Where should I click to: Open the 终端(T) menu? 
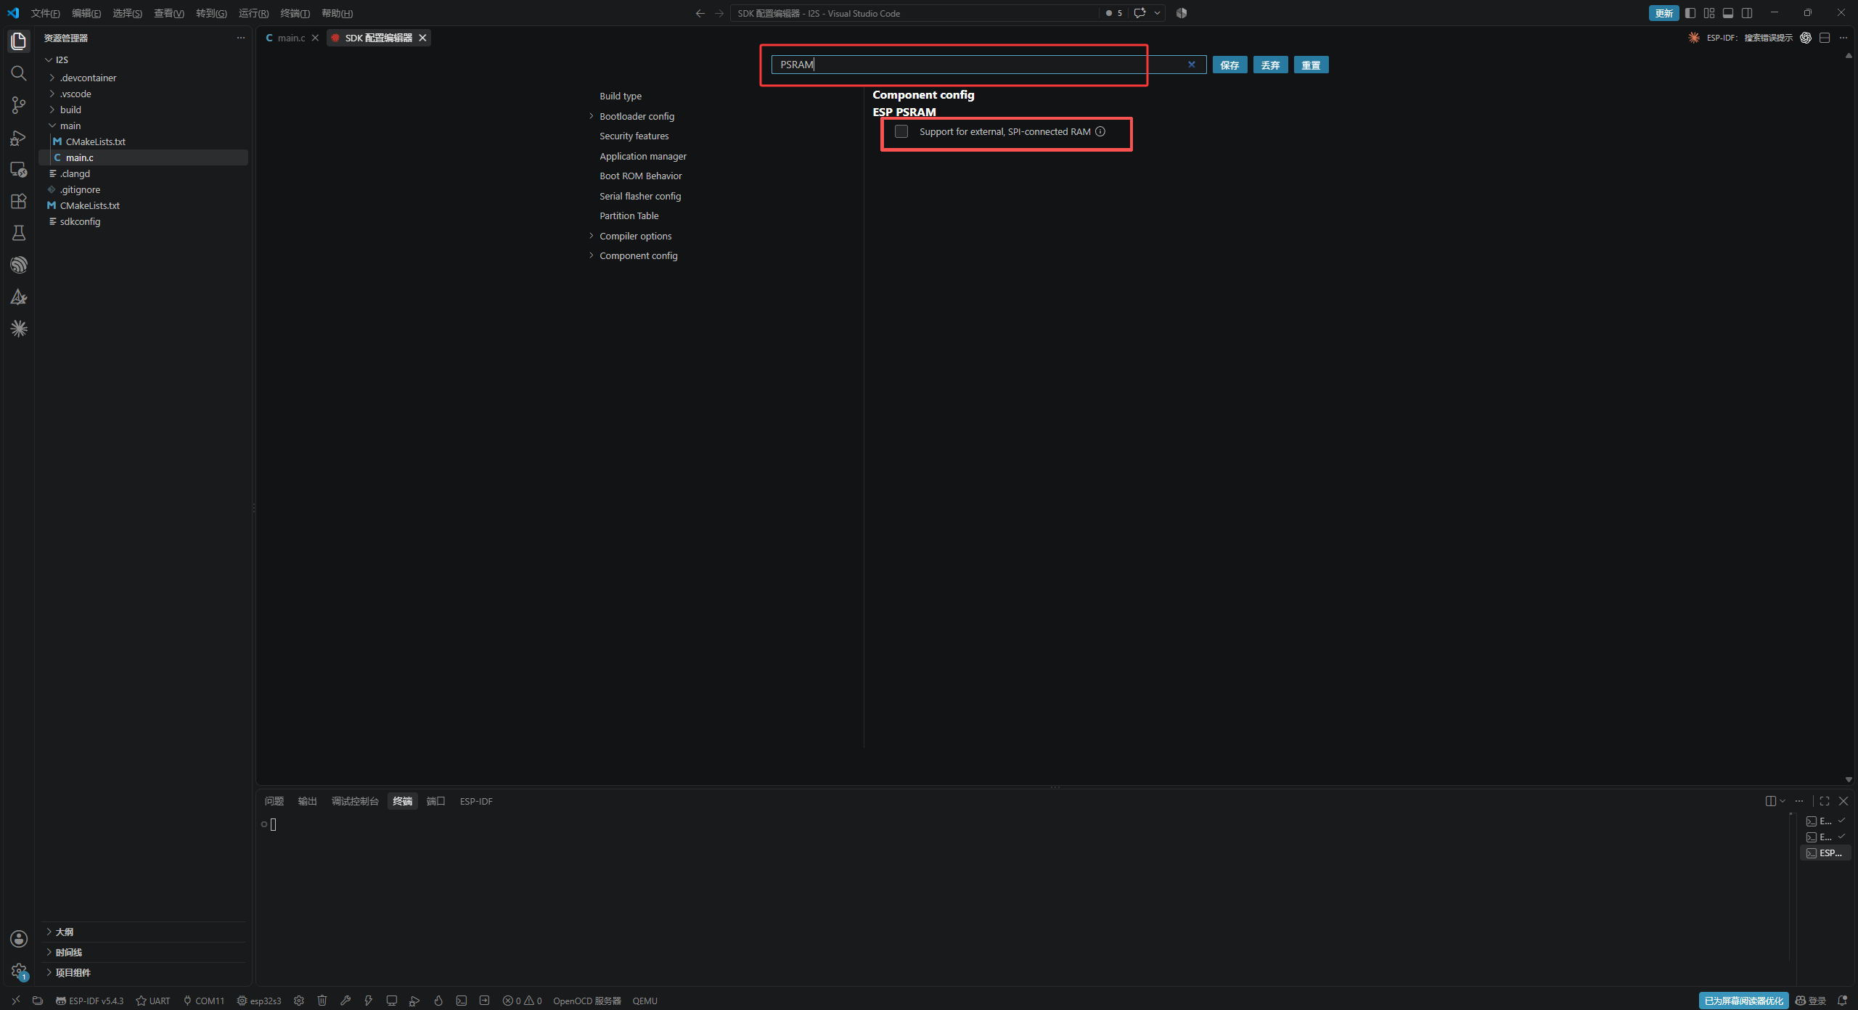(x=295, y=13)
